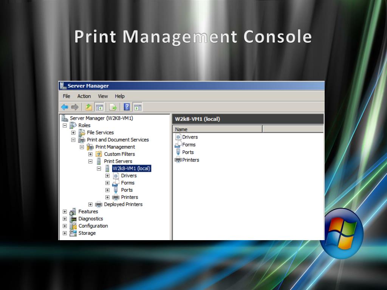Collapse Print and Document Services node
Viewport: 387px width, 290px height.
click(x=73, y=140)
